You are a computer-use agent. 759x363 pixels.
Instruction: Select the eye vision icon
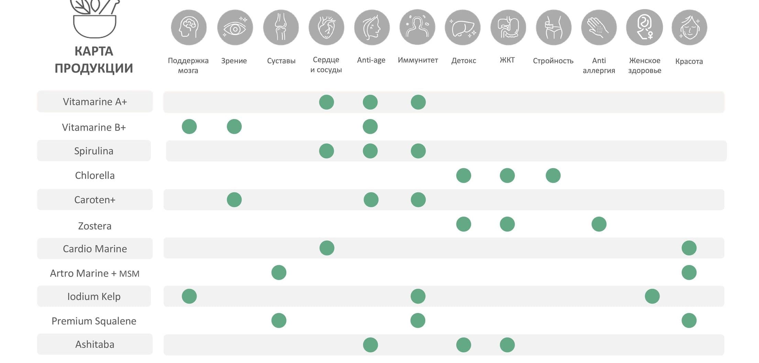tap(235, 27)
